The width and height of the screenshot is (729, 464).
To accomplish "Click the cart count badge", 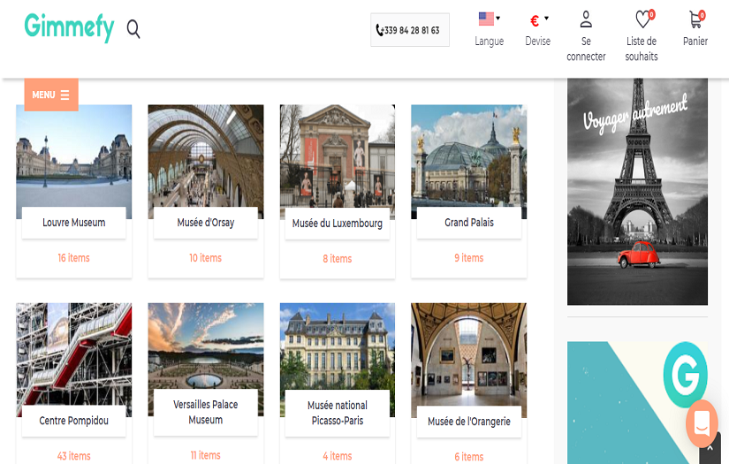I will click(702, 15).
